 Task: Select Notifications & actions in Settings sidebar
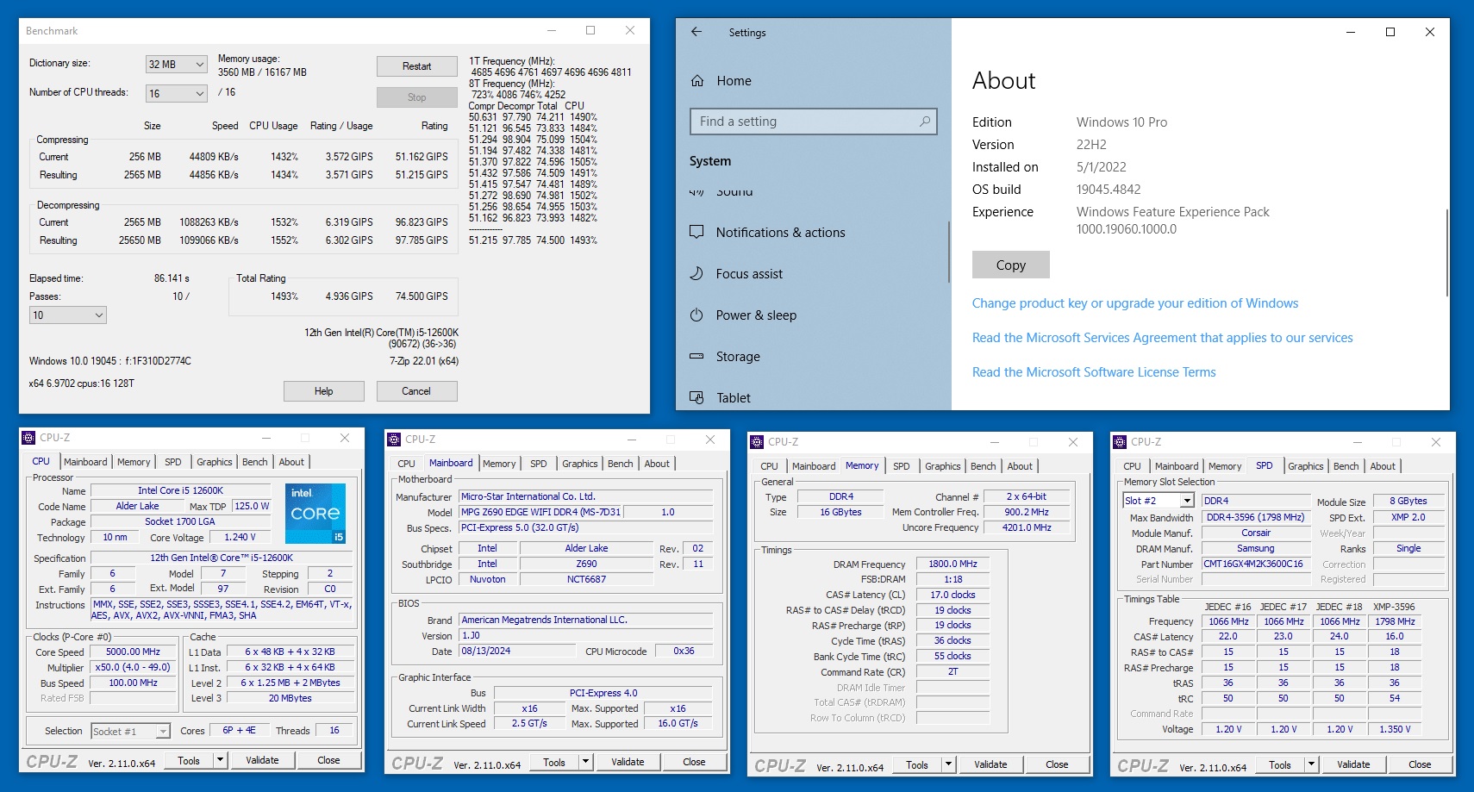(780, 233)
